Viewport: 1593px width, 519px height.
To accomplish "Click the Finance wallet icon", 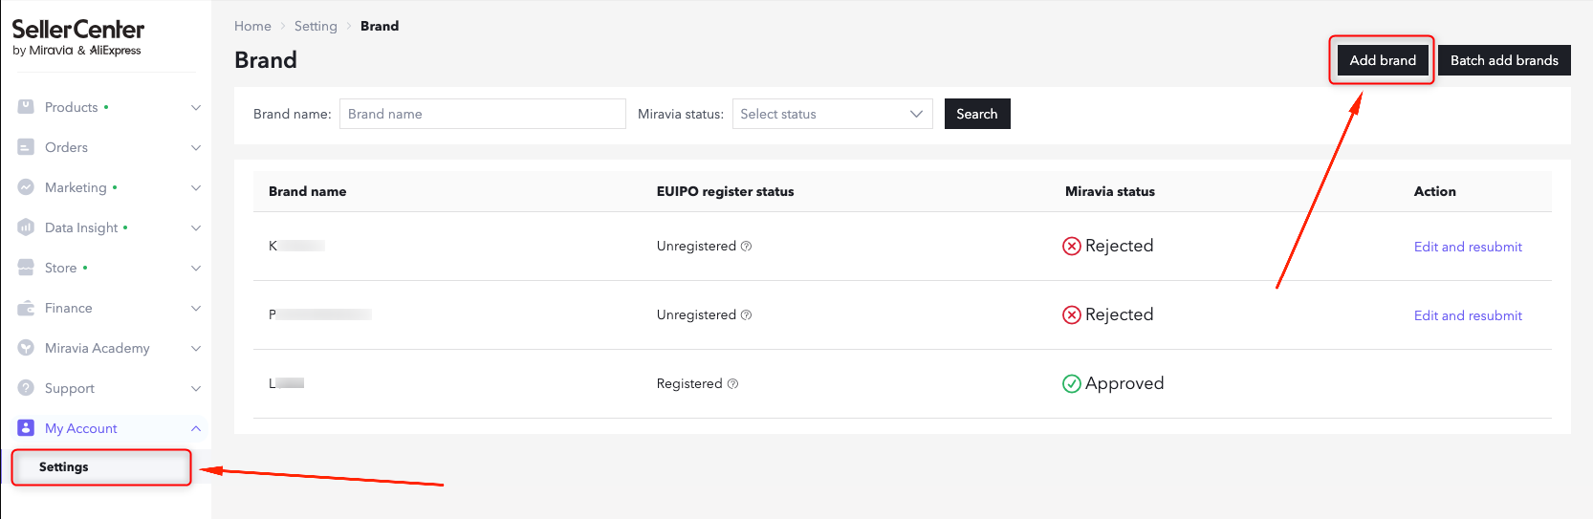I will pos(26,308).
